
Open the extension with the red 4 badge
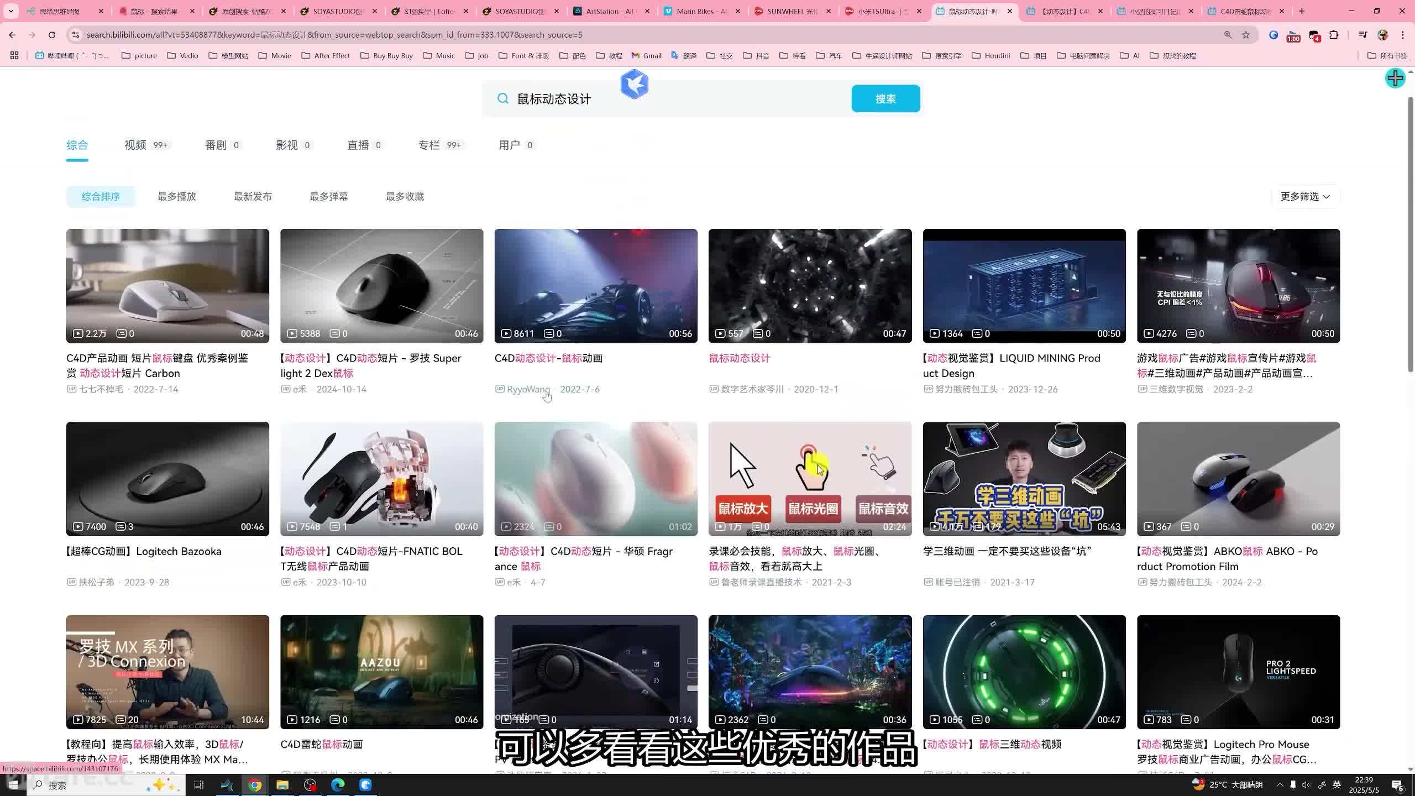(x=1314, y=36)
